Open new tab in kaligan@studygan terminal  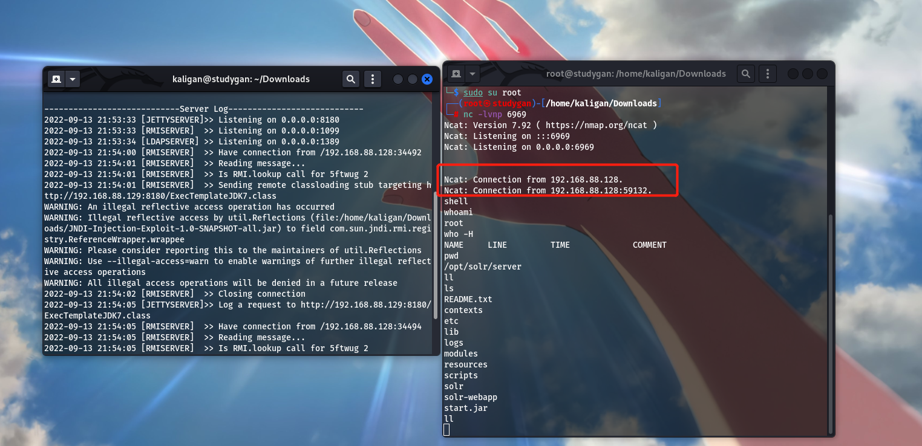pos(56,79)
